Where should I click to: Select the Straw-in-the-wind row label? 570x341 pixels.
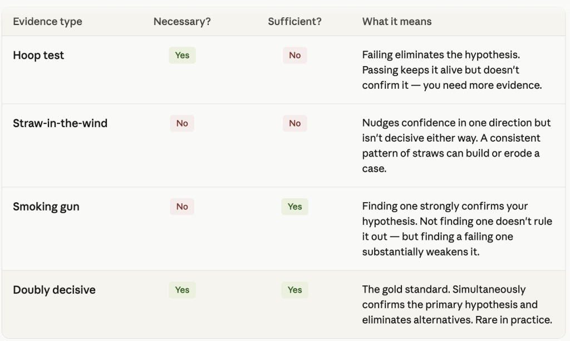pyautogui.click(x=60, y=123)
